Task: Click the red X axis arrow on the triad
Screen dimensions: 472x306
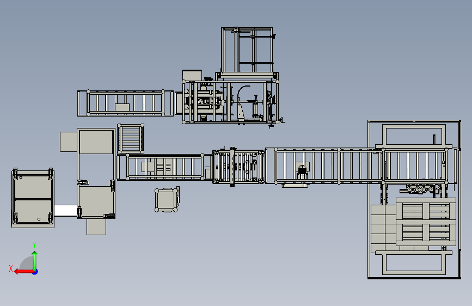Action: 24,272
